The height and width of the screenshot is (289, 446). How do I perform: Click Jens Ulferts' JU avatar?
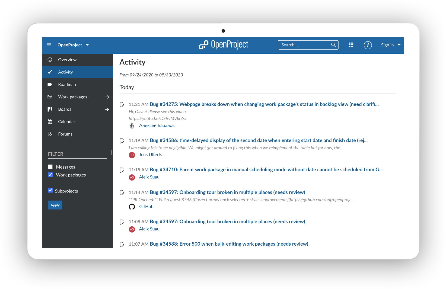132,155
